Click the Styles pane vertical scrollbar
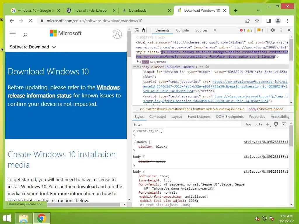The height and width of the screenshot is (224, 299). click(x=291, y=136)
